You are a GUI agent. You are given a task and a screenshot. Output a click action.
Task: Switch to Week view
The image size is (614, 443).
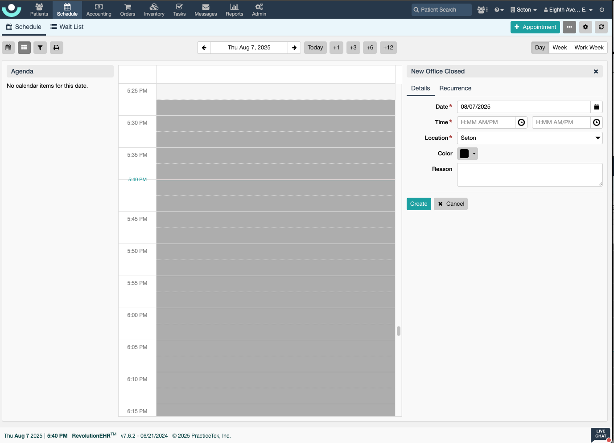coord(559,48)
